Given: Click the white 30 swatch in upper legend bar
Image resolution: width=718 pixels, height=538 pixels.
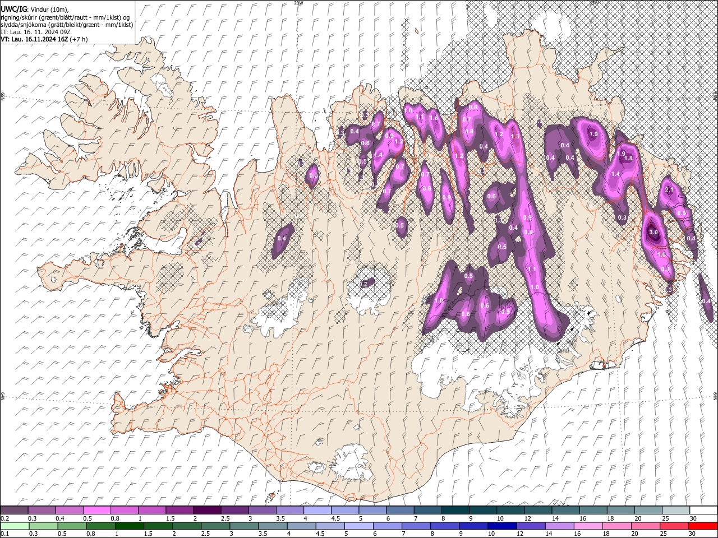Looking at the screenshot, I should [x=703, y=511].
